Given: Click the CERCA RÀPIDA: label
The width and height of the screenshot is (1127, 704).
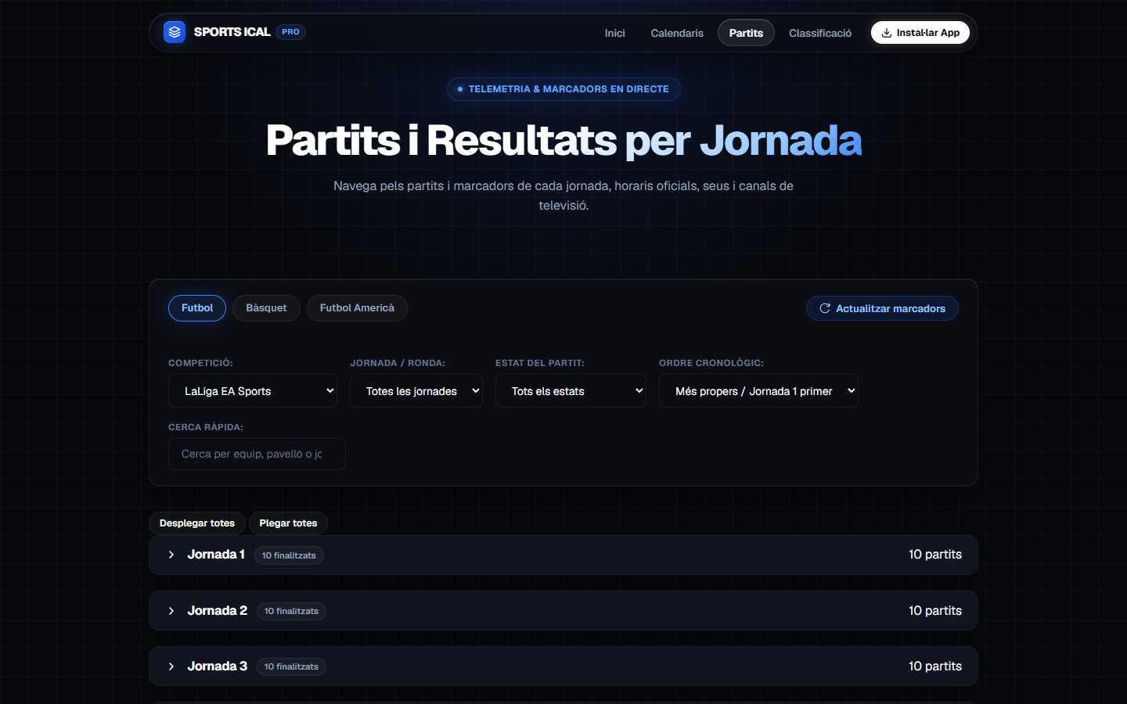Looking at the screenshot, I should click(206, 427).
